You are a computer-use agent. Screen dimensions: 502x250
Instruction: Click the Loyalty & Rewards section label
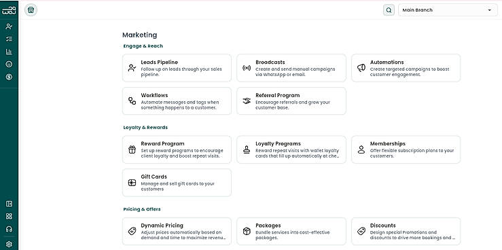145,128
